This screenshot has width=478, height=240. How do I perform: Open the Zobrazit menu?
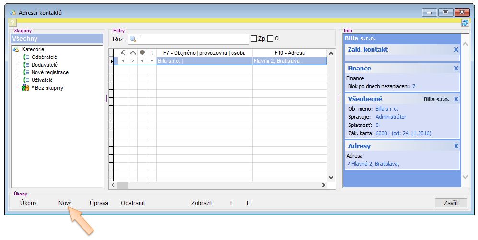[201, 203]
